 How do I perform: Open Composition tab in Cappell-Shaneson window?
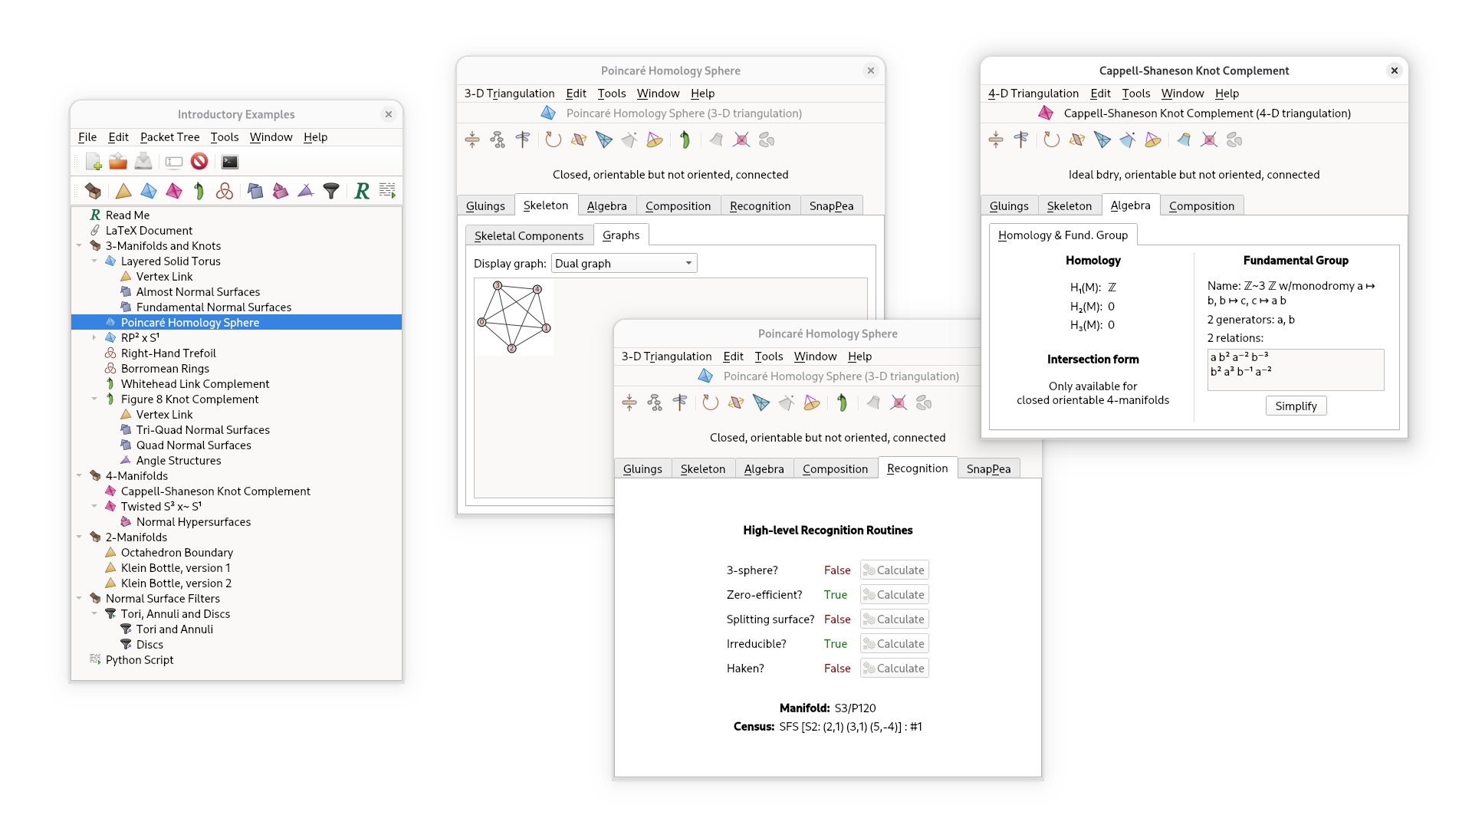point(1201,206)
